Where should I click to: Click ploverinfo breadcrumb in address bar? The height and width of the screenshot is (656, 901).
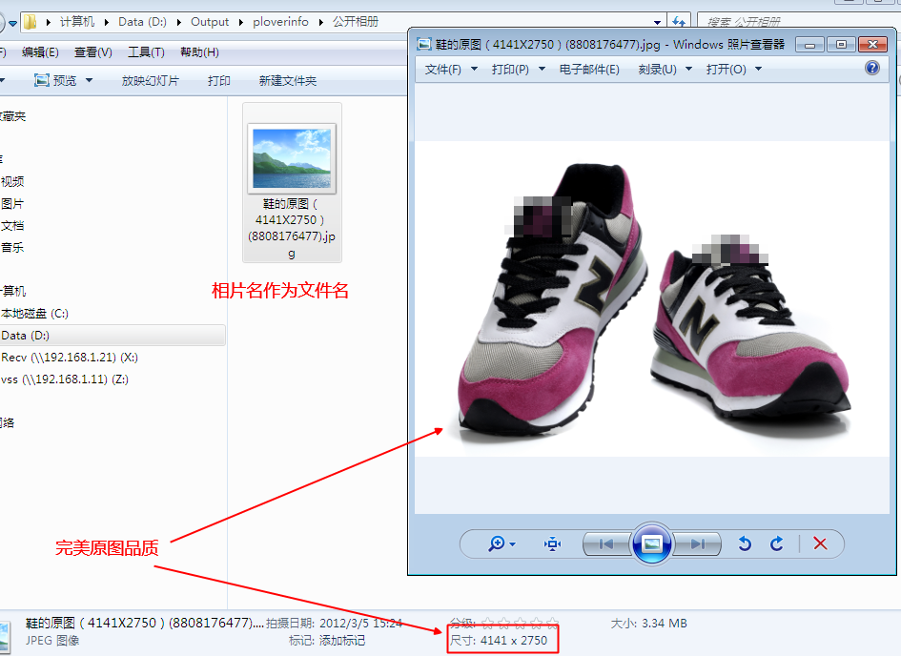pos(280,22)
